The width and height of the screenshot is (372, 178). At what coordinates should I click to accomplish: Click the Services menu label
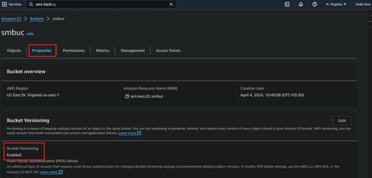click(15, 4)
